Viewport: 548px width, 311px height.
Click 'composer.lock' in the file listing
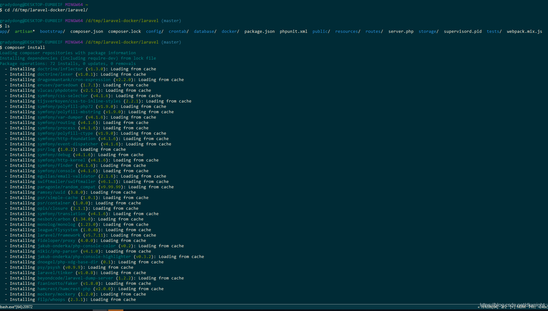pyautogui.click(x=125, y=32)
